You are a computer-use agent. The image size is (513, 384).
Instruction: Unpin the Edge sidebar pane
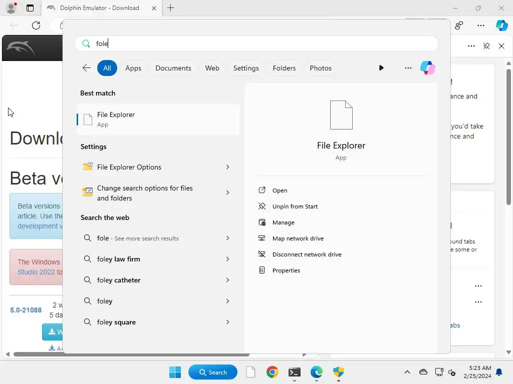[486, 46]
